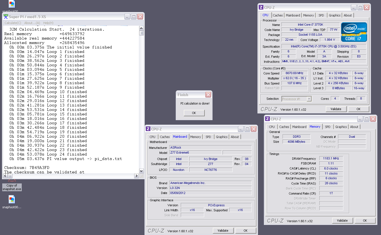Click Super PI horizontal scrollbar left arrow
Viewport: 381px width, 235px height.
5,176
